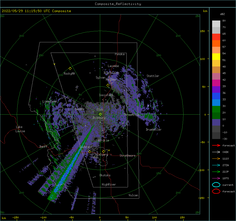This screenshot has height=221, width=236.
Task: Click the km unit label at top-right
Action: [x=205, y=11]
